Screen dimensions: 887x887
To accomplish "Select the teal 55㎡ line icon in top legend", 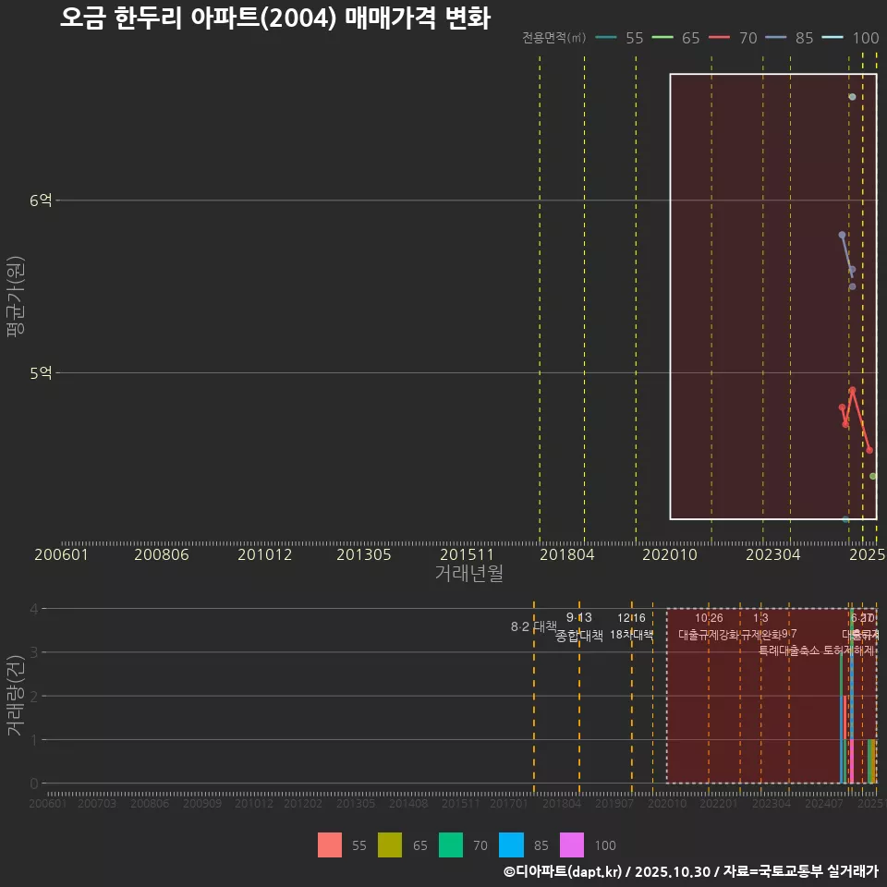I will tap(606, 39).
